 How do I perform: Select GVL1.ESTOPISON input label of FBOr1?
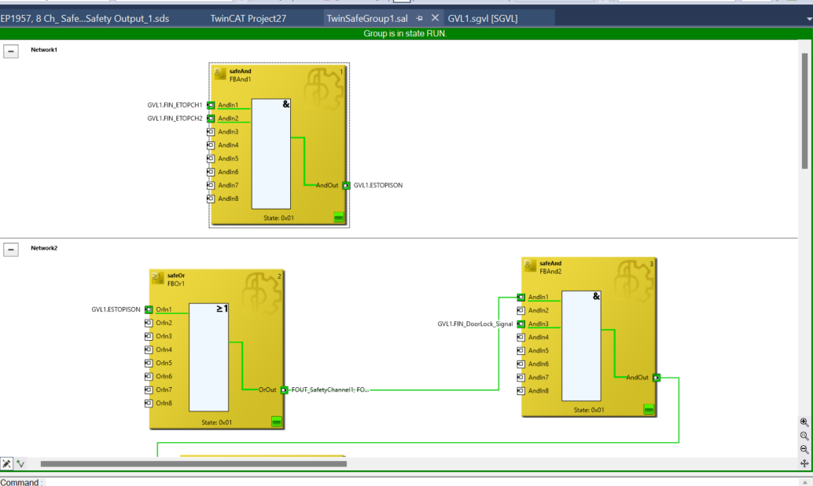click(x=116, y=309)
